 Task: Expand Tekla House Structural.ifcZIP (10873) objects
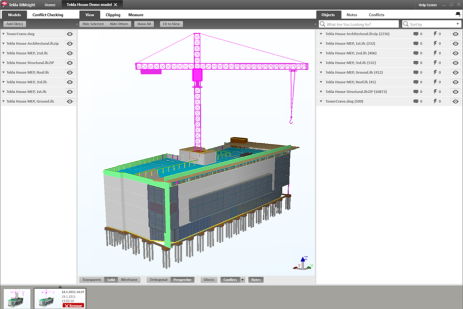(321, 92)
